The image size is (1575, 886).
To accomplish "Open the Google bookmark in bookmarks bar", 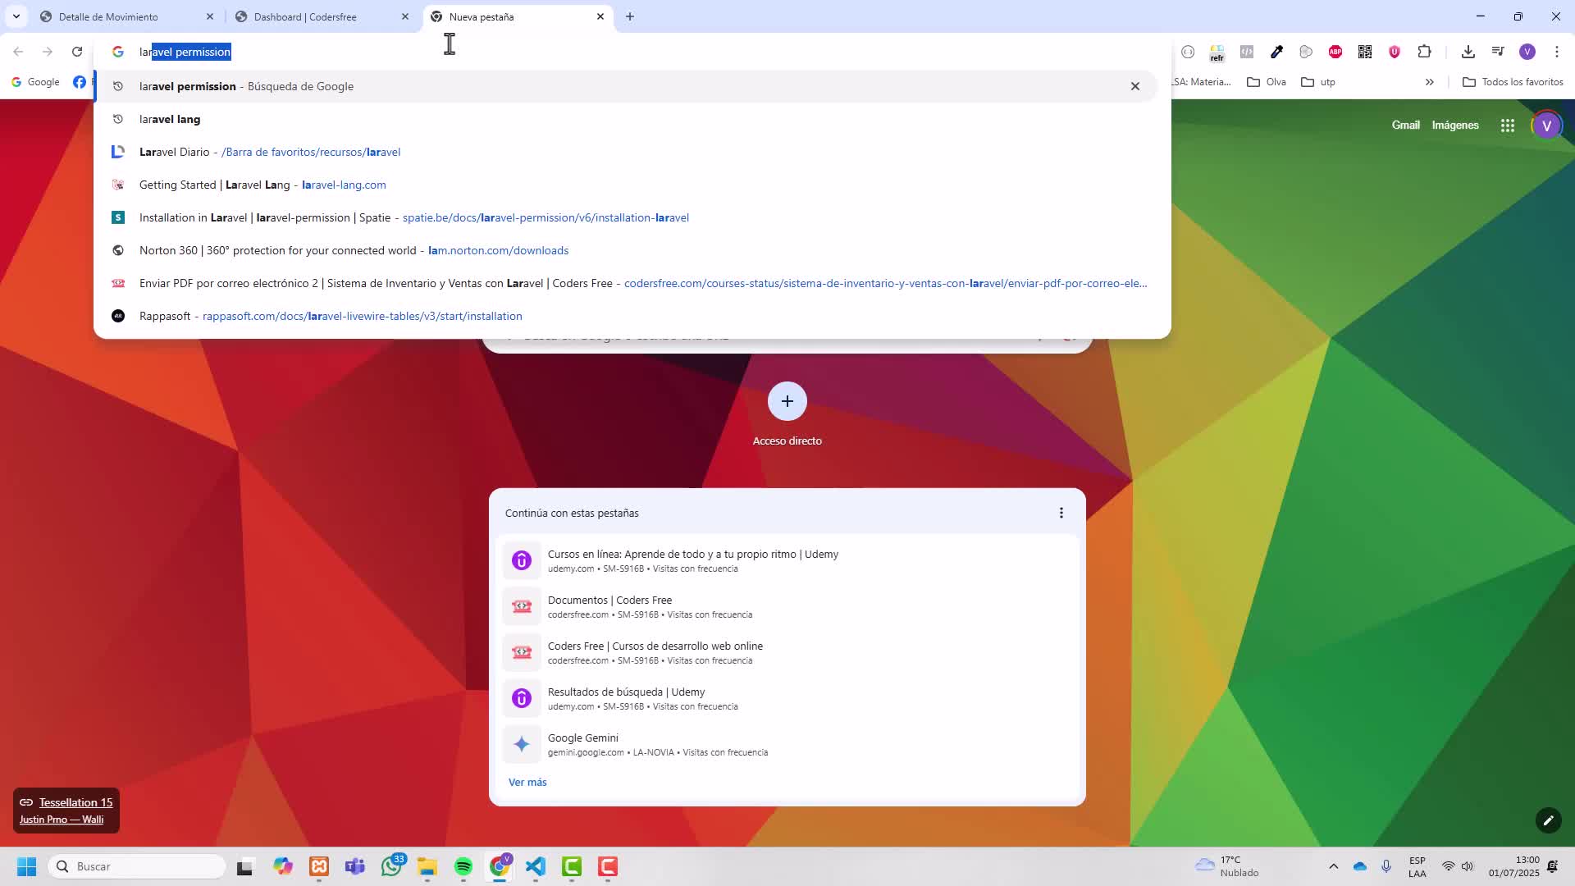I will 35,82.
